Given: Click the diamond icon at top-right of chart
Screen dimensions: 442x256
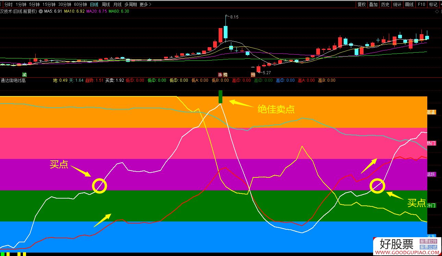Looking at the screenshot, I should 437,11.
